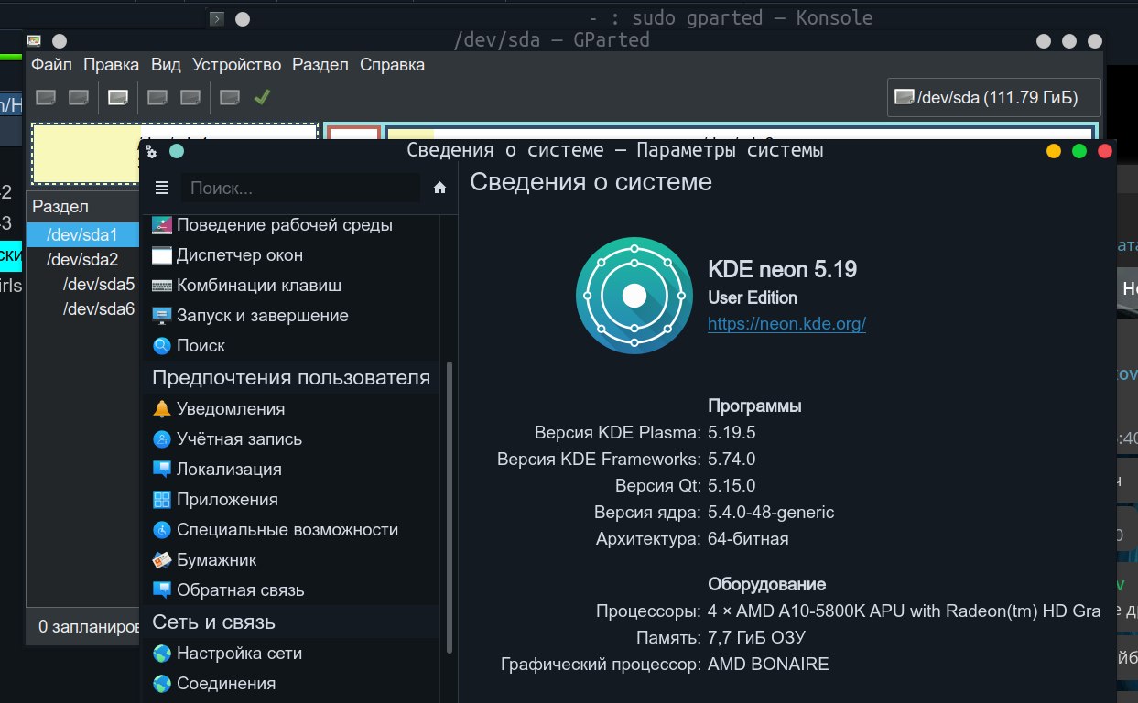The image size is (1138, 703).
Task: Toggle the pin dot on GParted title bar
Action: (59, 40)
